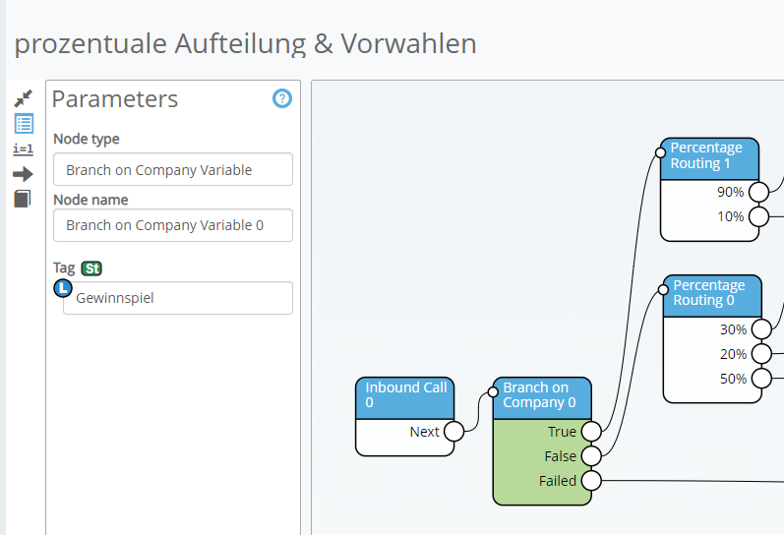Click the Tag field containing Gewinnspiel
This screenshot has height=535, width=784.
(177, 298)
